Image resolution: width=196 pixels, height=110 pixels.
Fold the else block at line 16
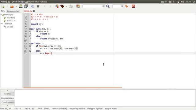[x=30, y=51]
